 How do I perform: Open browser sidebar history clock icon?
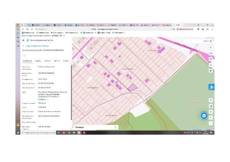[18, 29]
